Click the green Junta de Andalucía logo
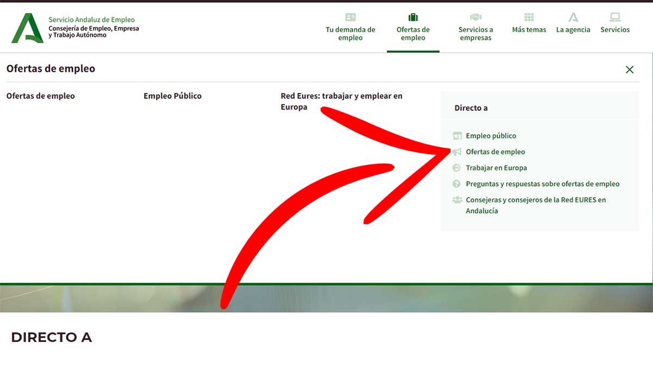653x367 pixels. (x=27, y=28)
